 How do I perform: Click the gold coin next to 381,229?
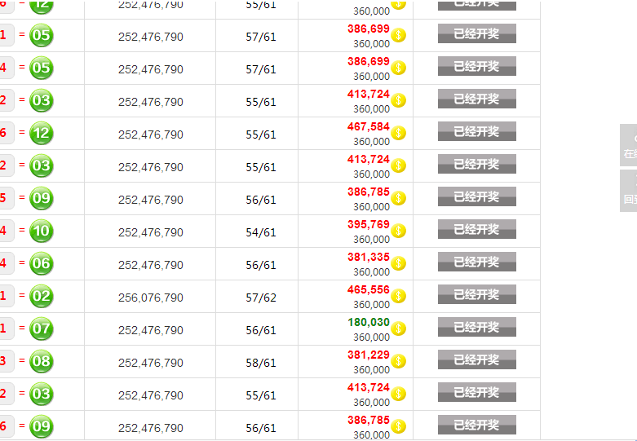[x=399, y=361]
